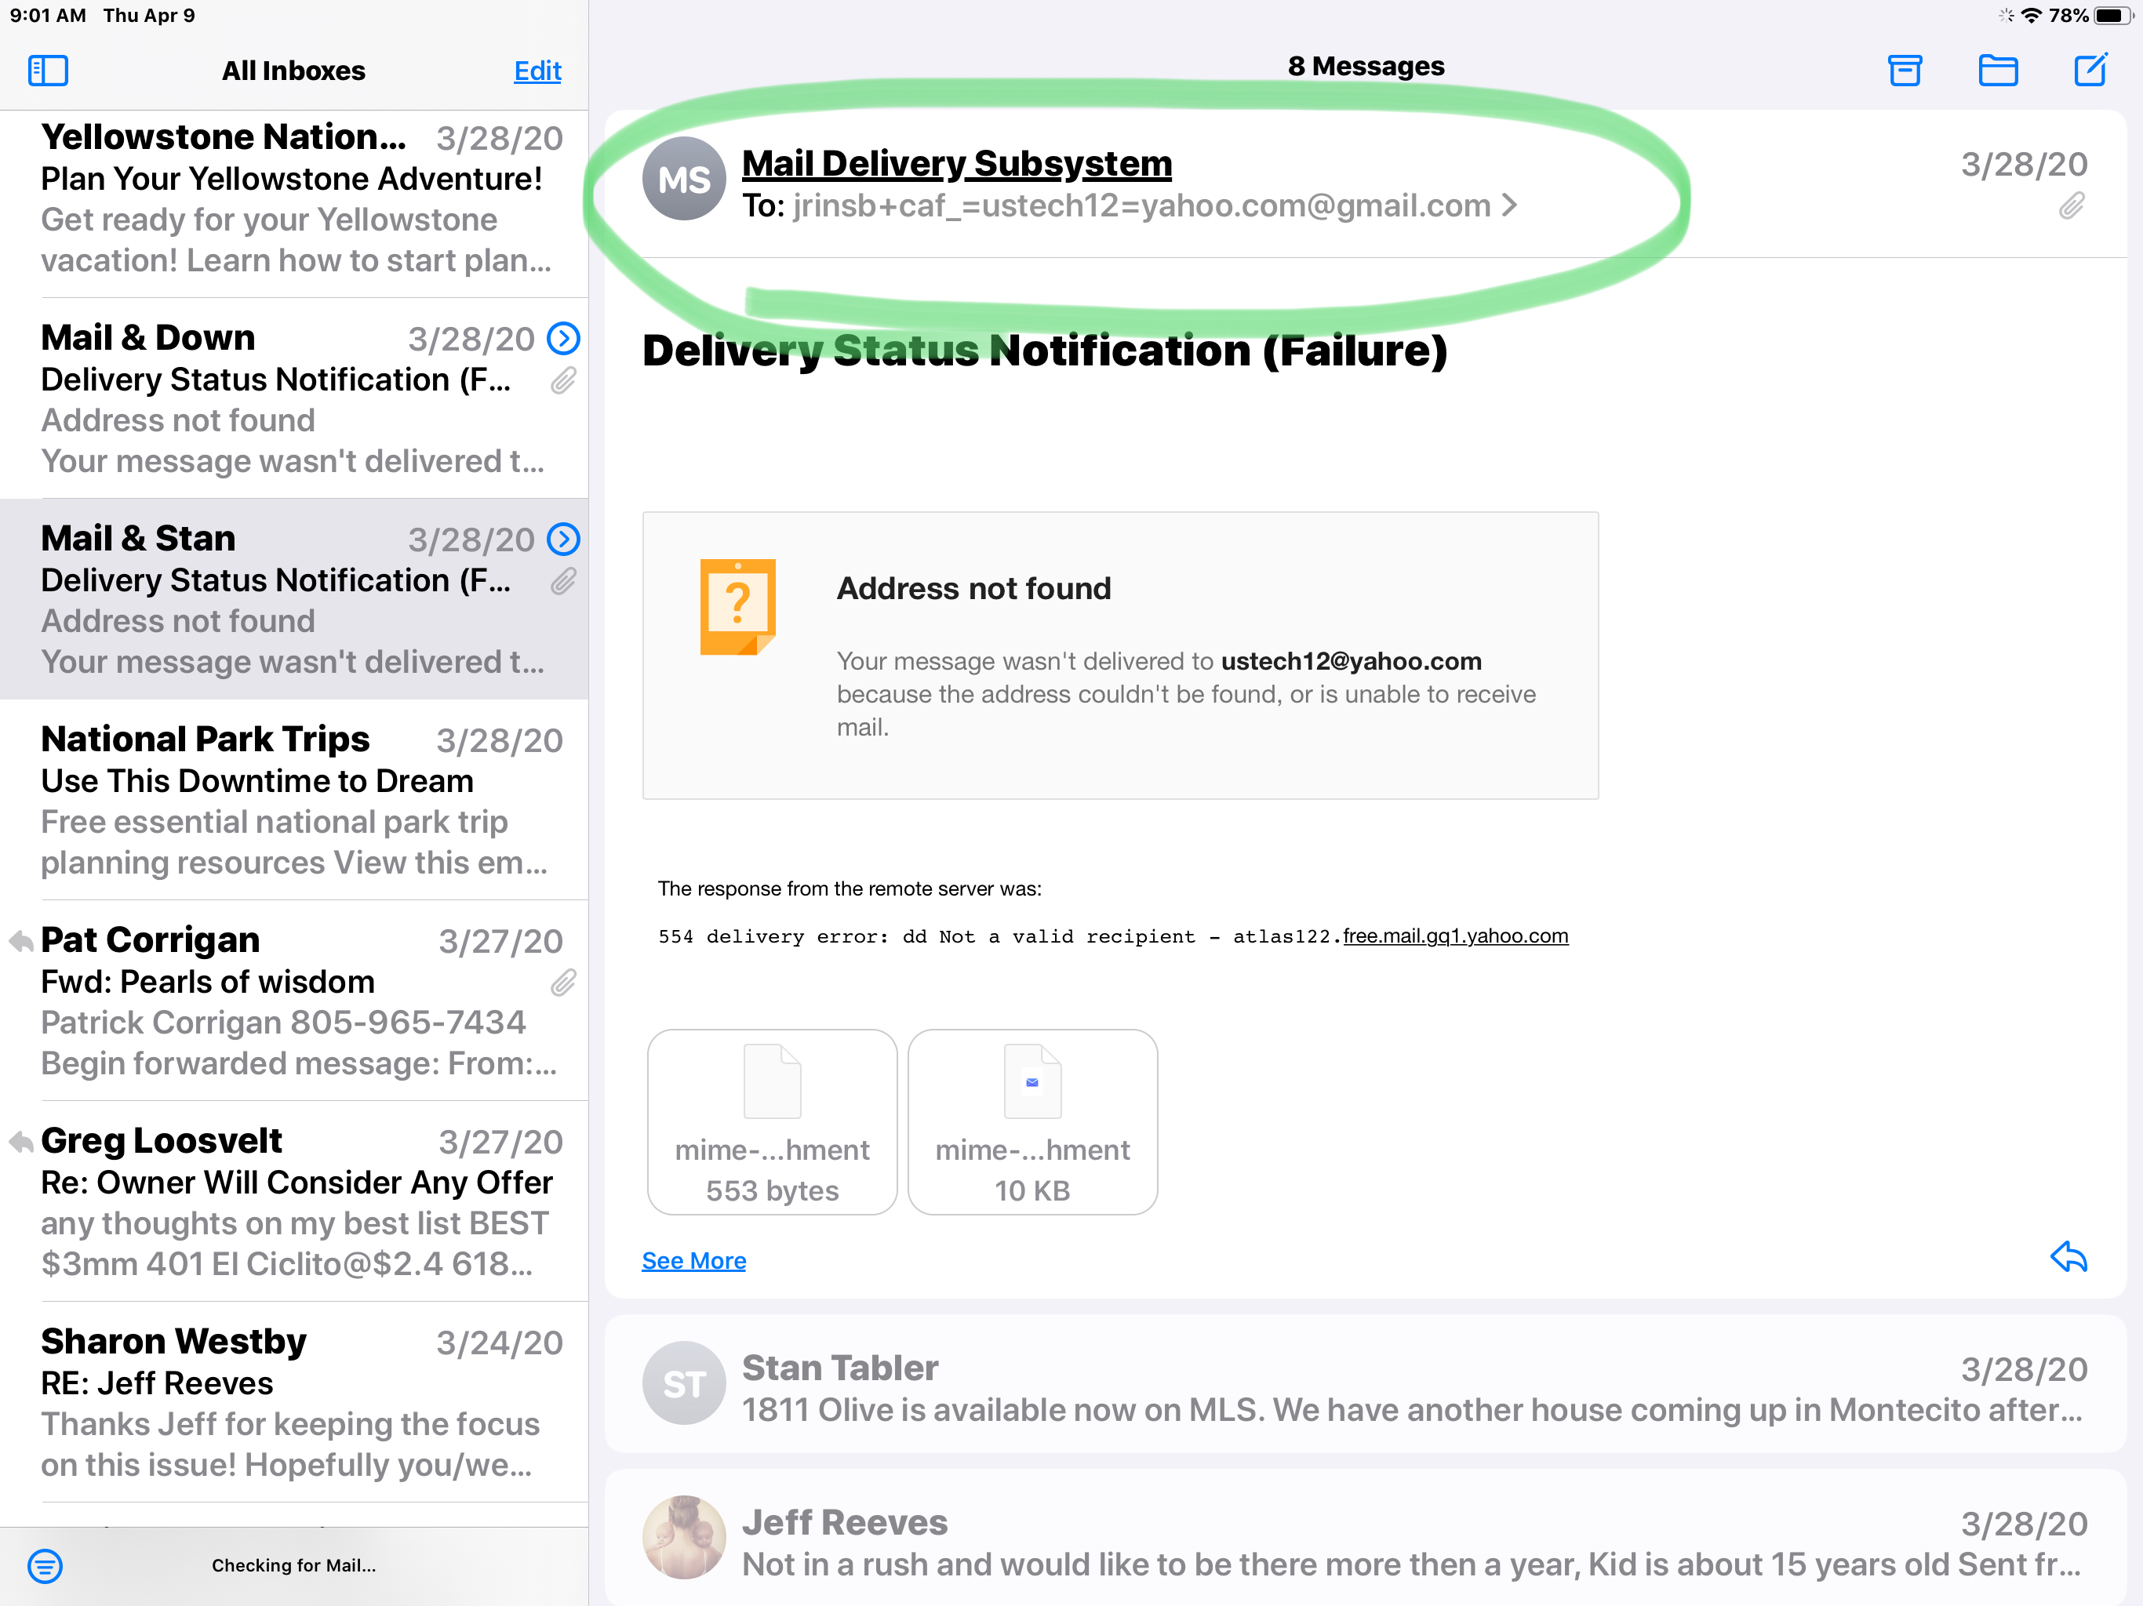The height and width of the screenshot is (1606, 2143).
Task: Tap the Mail Delivery Subsystem sender name
Action: [956, 164]
